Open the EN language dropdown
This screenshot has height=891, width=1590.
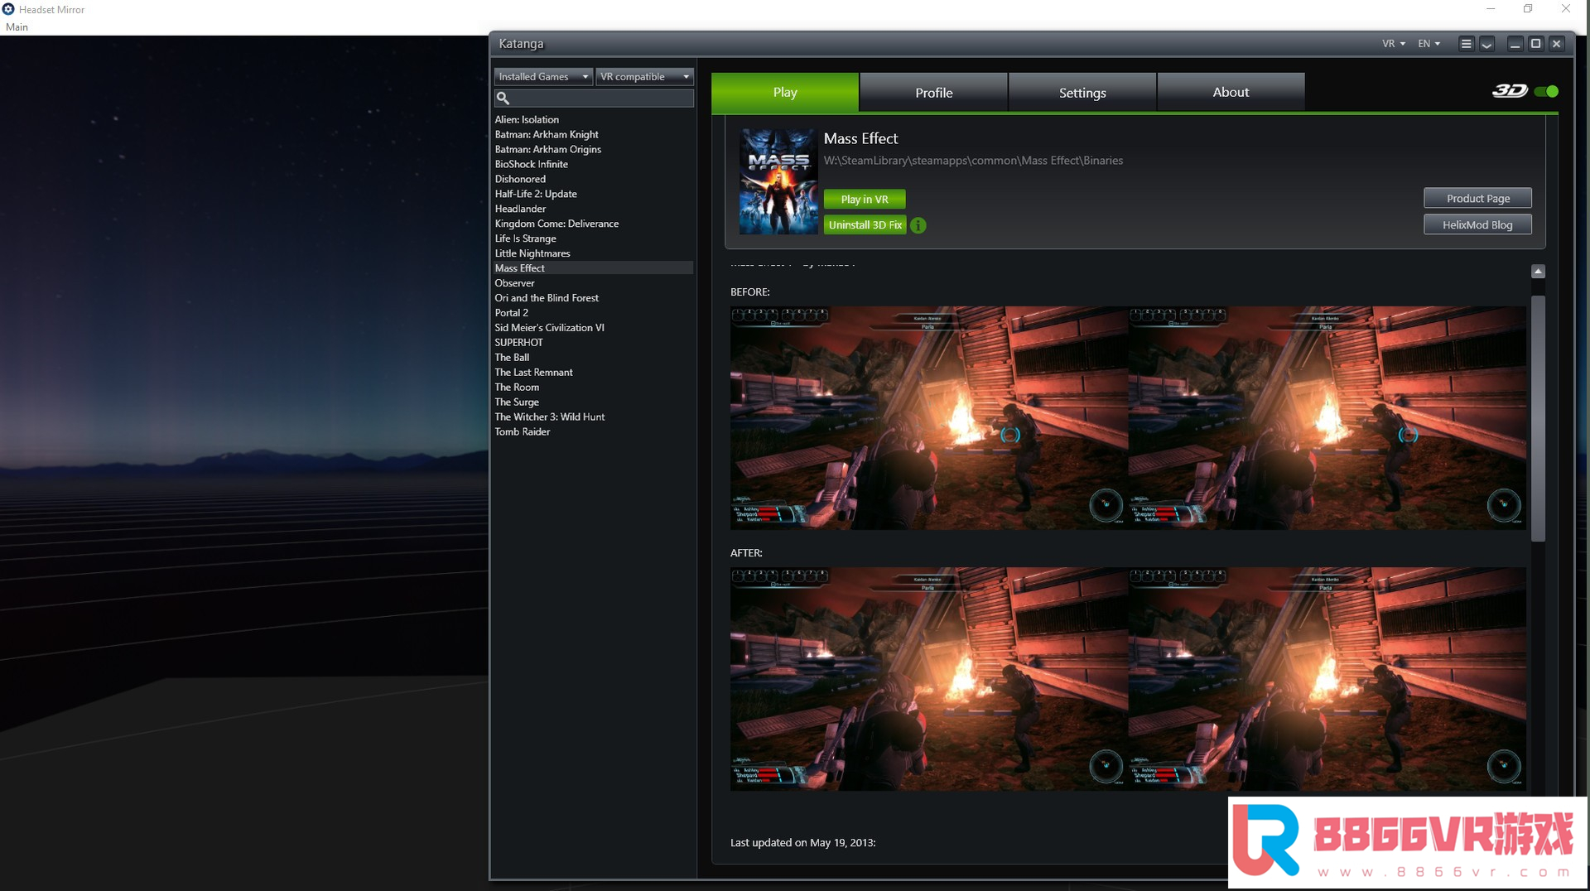(x=1429, y=44)
